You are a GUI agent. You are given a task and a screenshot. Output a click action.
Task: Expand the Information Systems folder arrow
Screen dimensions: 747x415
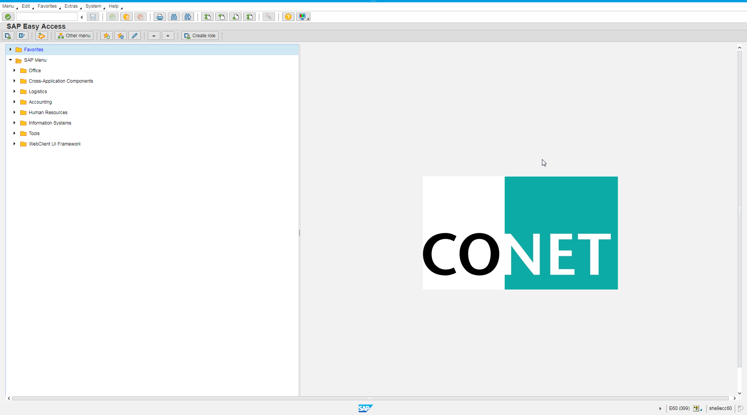pyautogui.click(x=14, y=123)
